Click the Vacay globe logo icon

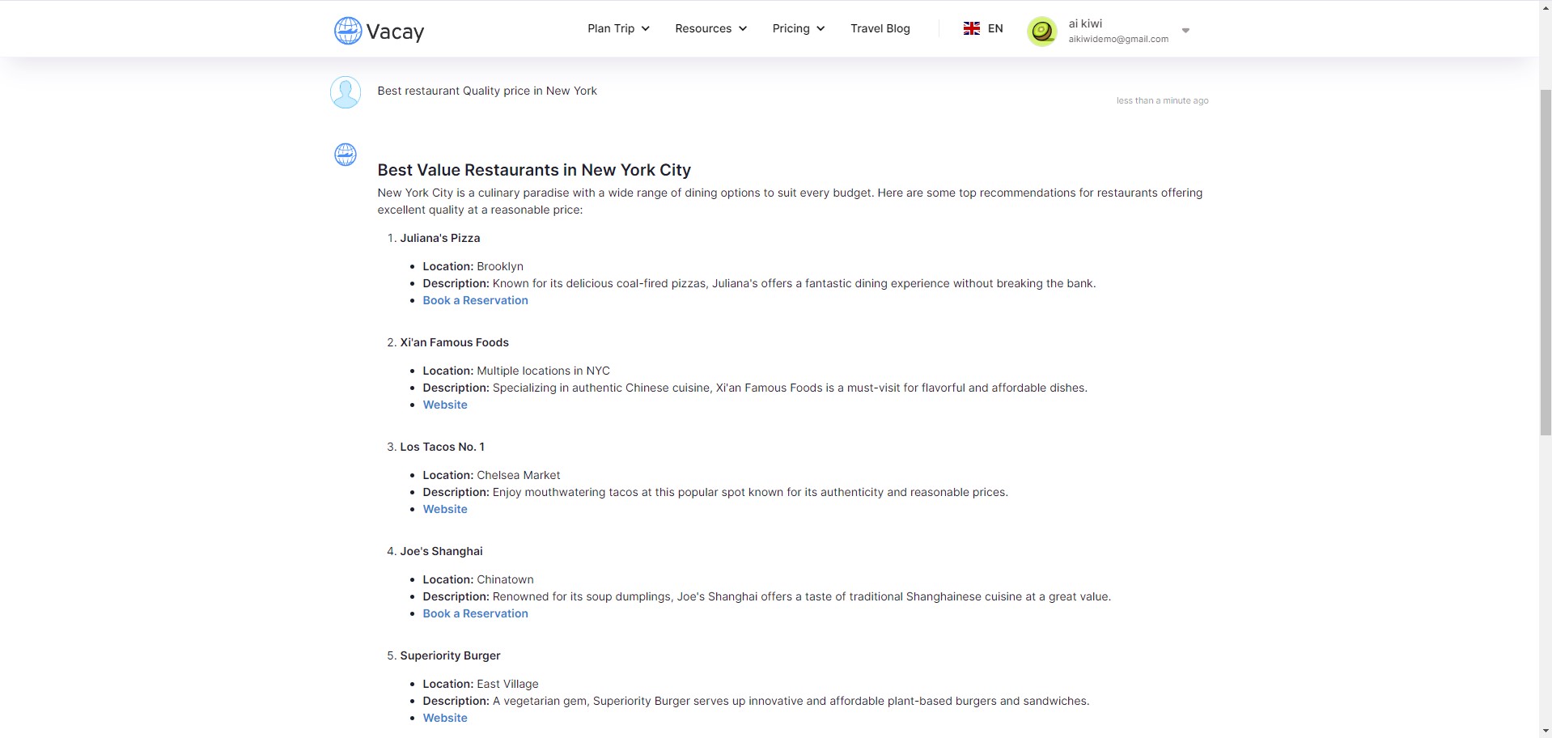click(x=348, y=31)
